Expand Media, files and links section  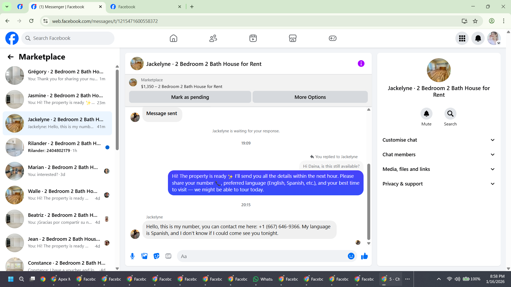[x=439, y=169]
